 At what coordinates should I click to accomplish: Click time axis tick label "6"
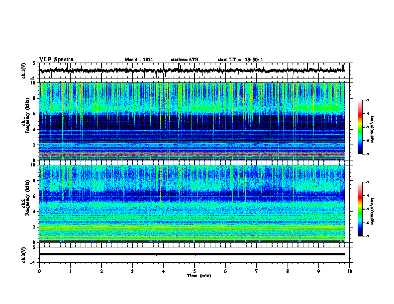click(226, 271)
